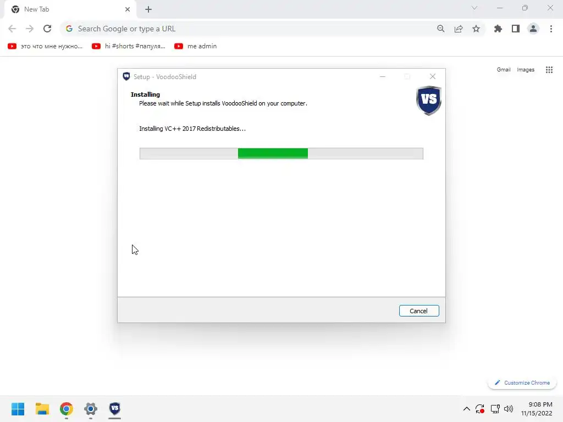The image size is (563, 422).
Task: Close the New Tab tab
Action: coord(128,9)
